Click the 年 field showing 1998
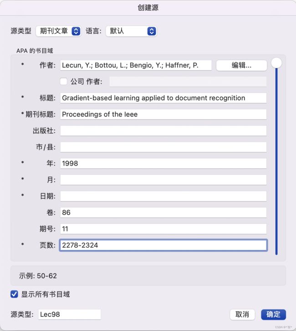The width and height of the screenshot is (296, 331). tap(163, 163)
